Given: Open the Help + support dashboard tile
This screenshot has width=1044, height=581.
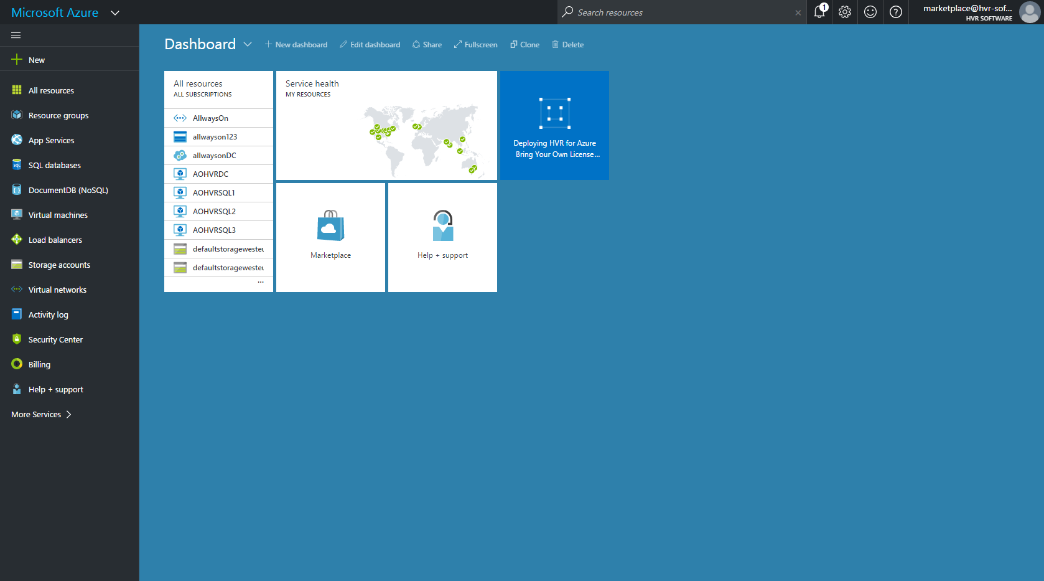Looking at the screenshot, I should click(x=442, y=237).
